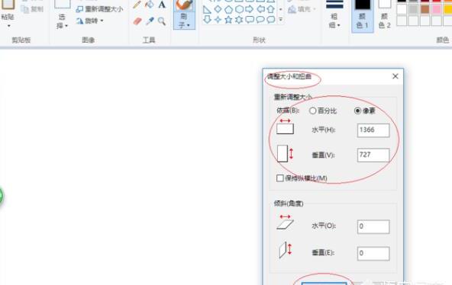This screenshot has height=285, width=452.
Task: Click the 水平(H) resize input field
Action: pos(373,130)
